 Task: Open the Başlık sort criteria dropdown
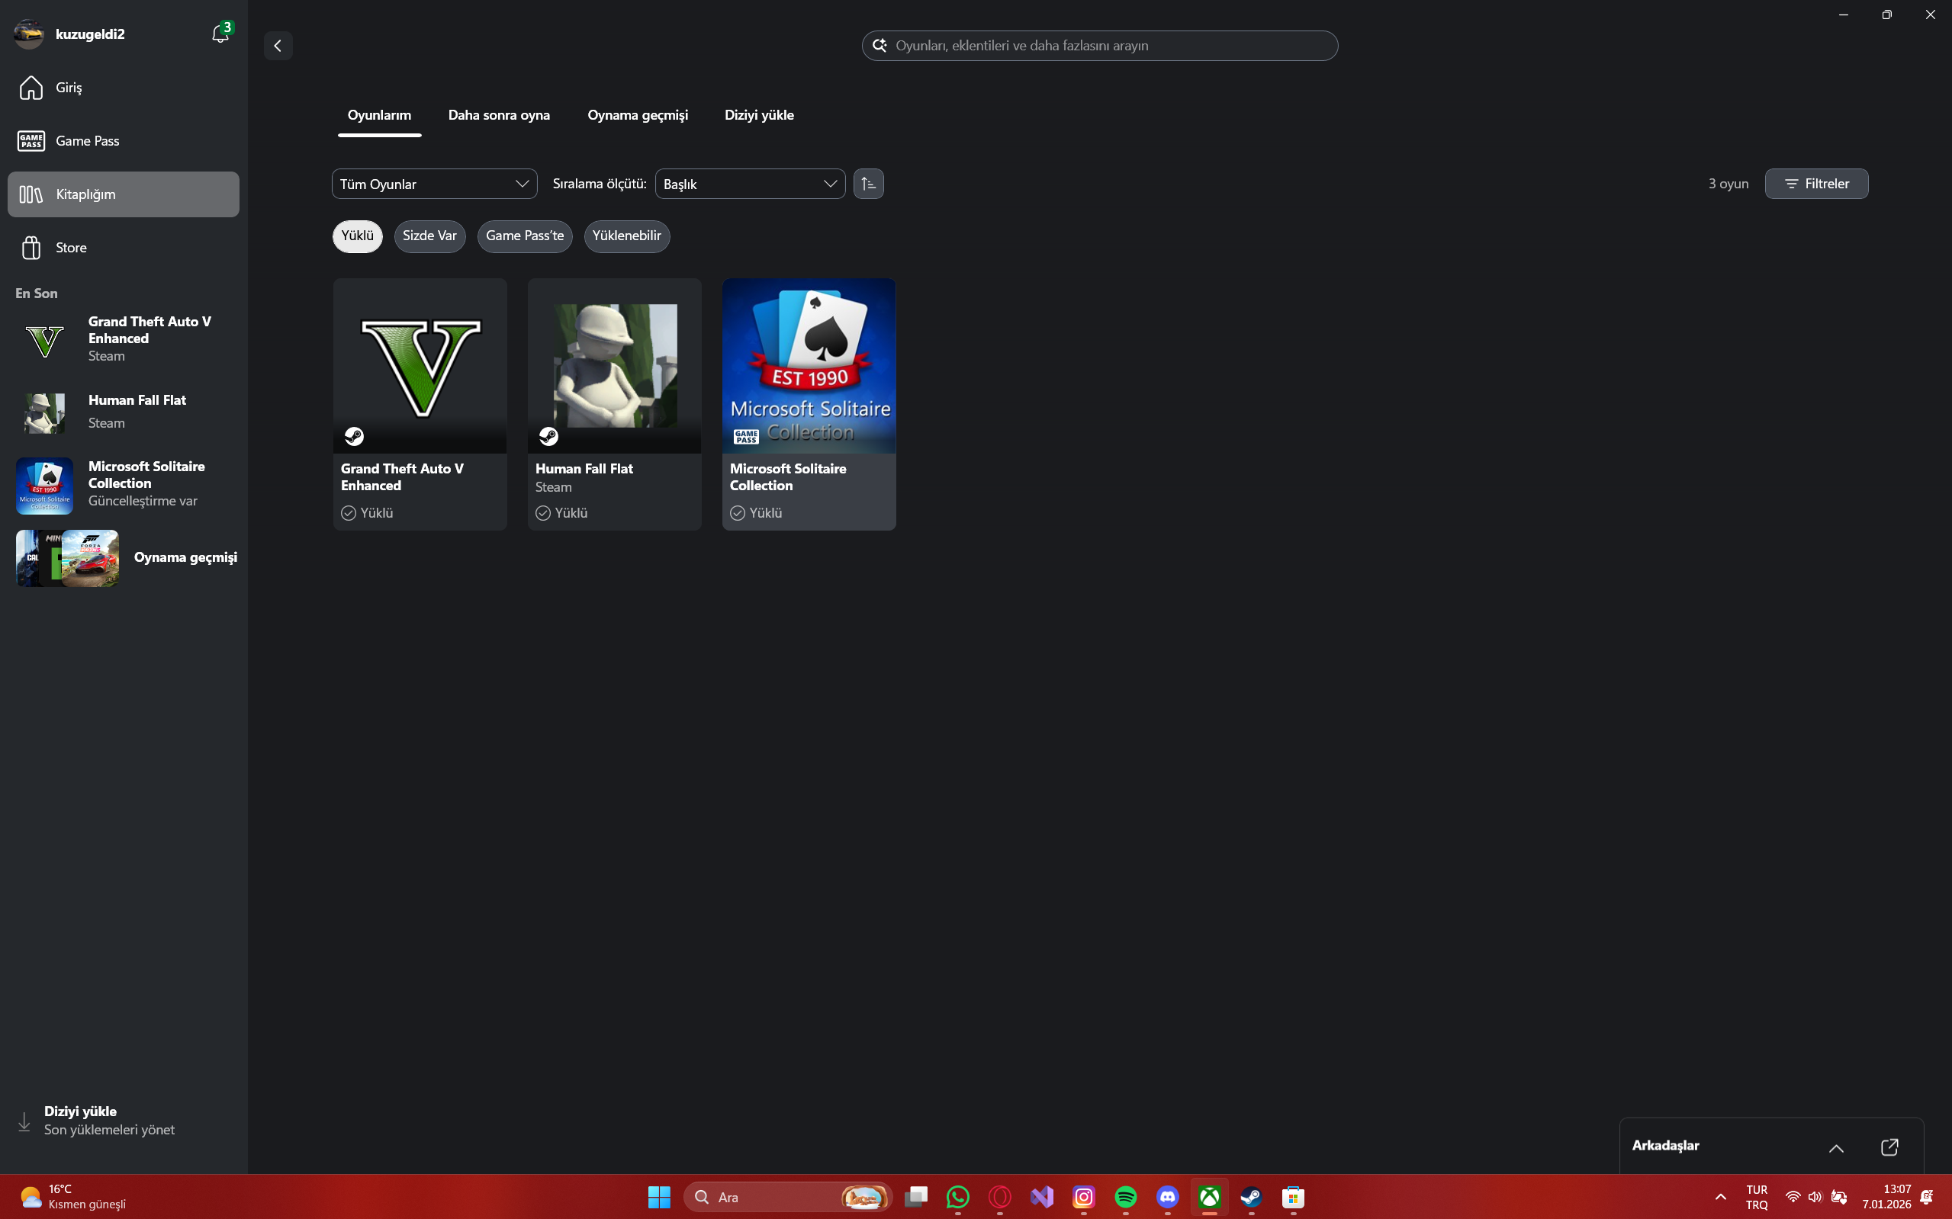[x=750, y=184]
